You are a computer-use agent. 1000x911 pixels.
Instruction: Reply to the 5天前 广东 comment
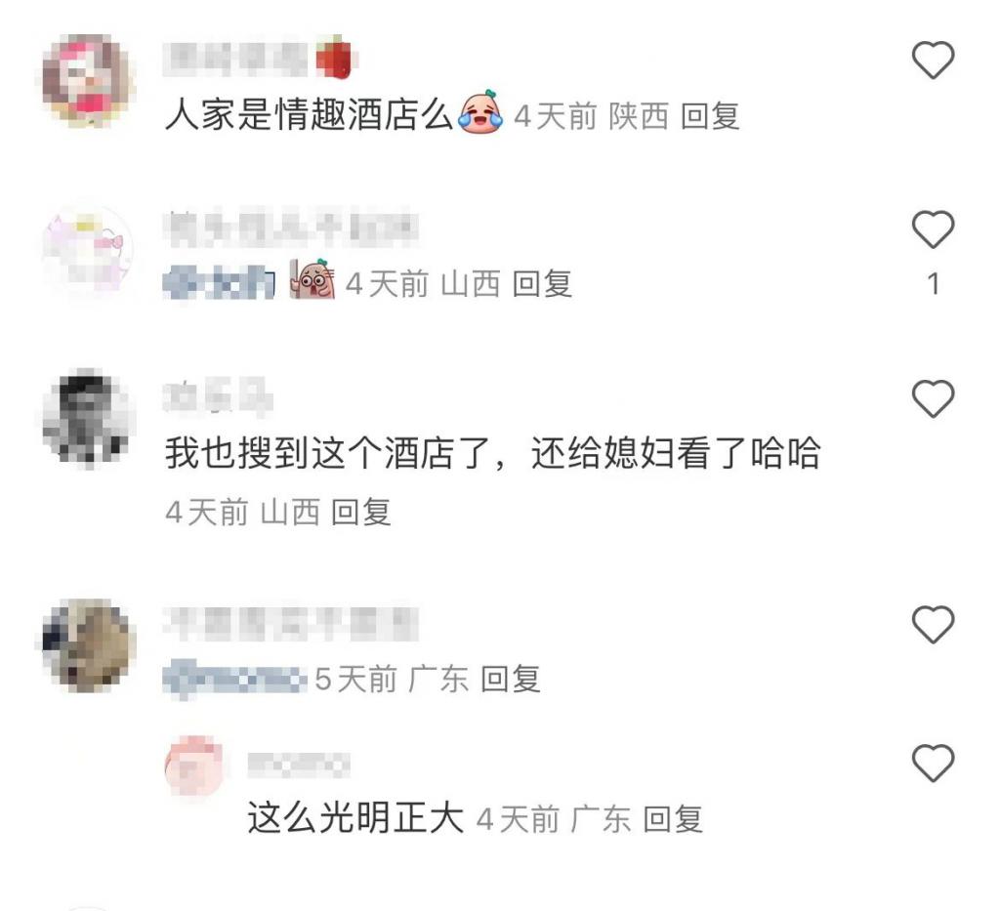[510, 679]
